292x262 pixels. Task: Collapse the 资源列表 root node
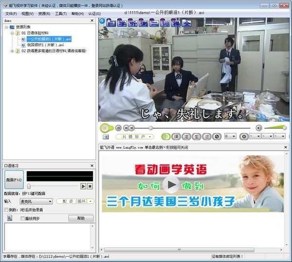click(x=6, y=27)
